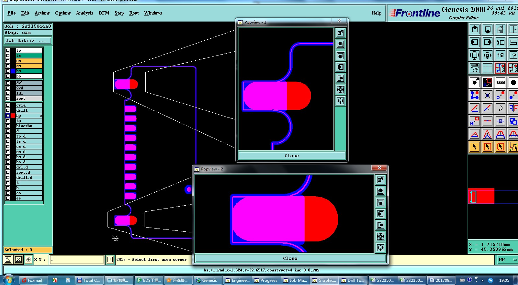Viewport: 518px width, 285px height.
Task: Switch to Job Ma... taskbar window
Action: coord(295,280)
